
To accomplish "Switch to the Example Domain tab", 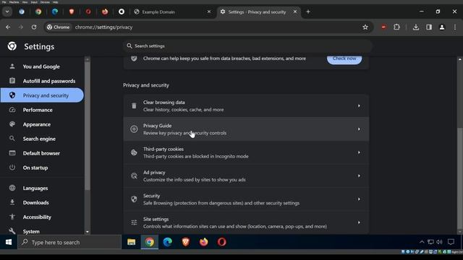I will coord(172,12).
